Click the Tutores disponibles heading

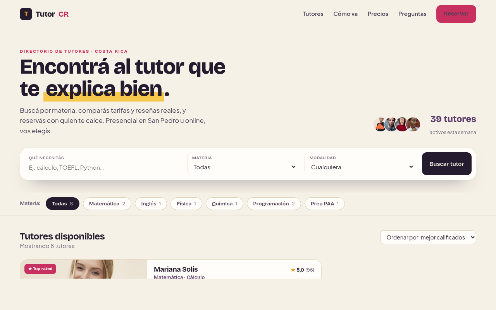62,236
